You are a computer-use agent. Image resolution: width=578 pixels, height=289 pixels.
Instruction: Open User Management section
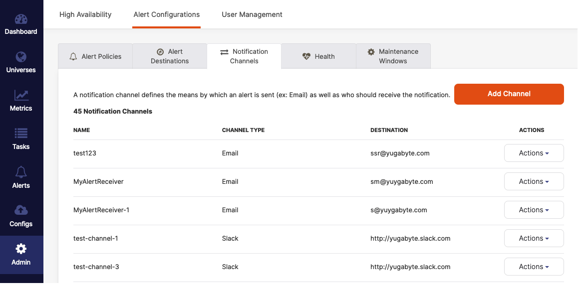point(252,14)
